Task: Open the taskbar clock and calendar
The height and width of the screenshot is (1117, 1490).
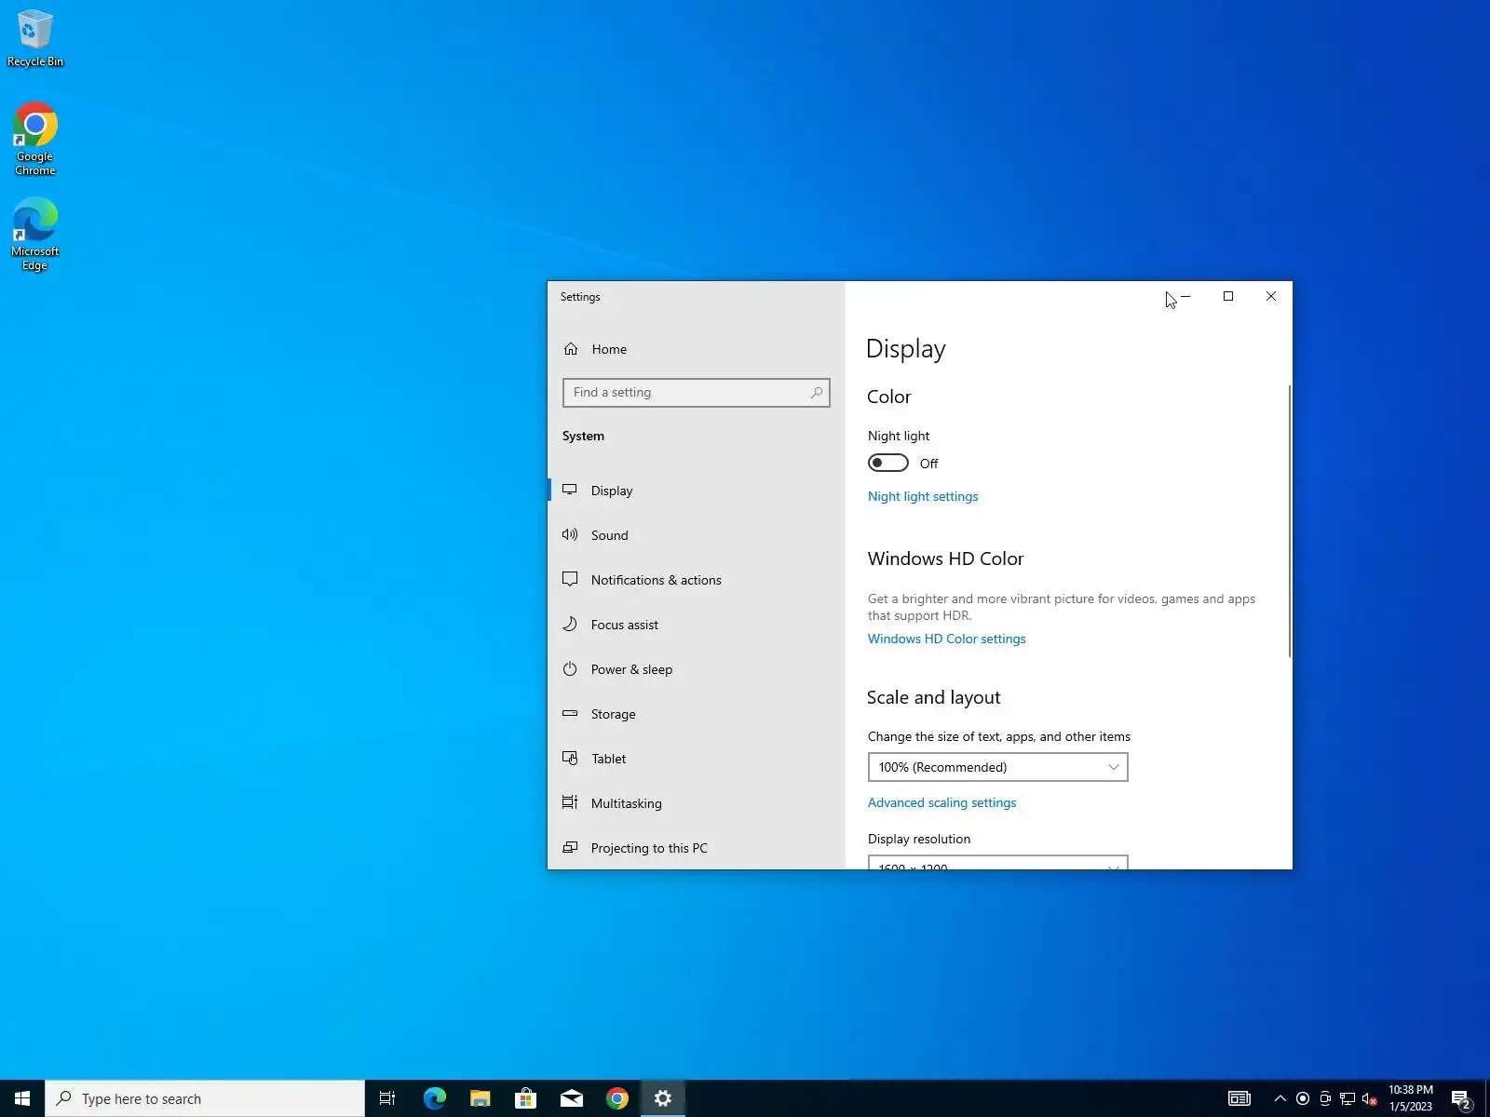Action: click(x=1411, y=1098)
